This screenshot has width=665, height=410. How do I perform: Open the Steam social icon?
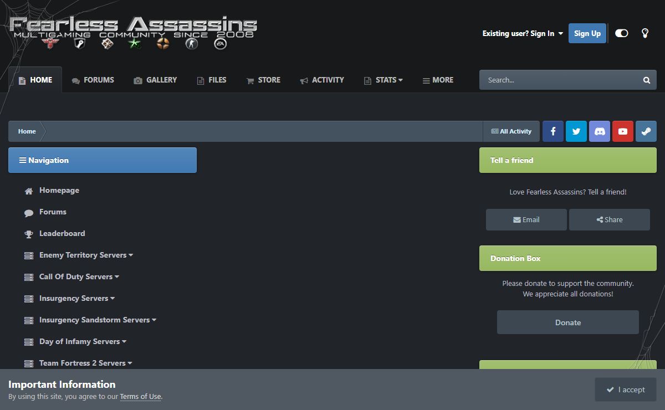pyautogui.click(x=646, y=131)
